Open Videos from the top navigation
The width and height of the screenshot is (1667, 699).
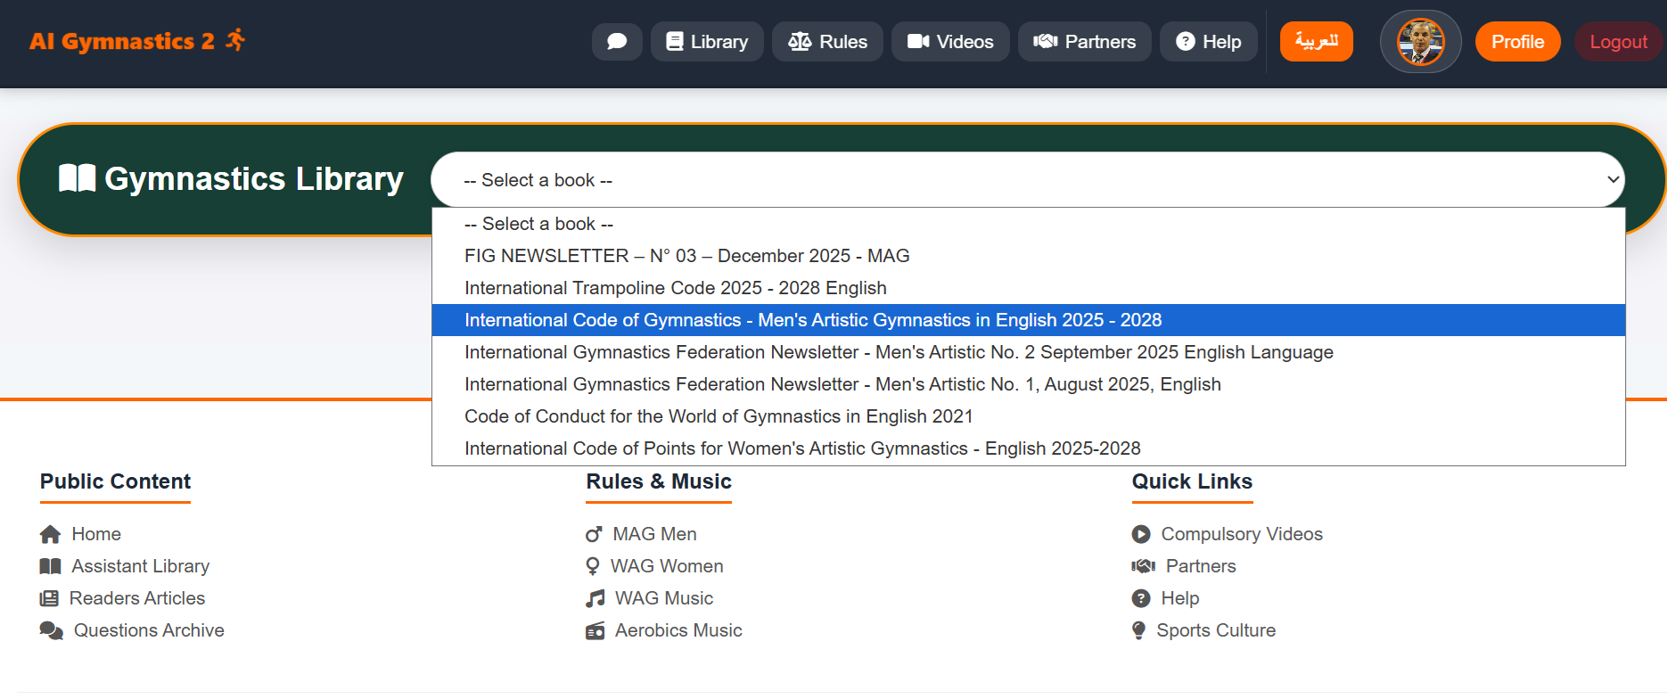click(950, 42)
